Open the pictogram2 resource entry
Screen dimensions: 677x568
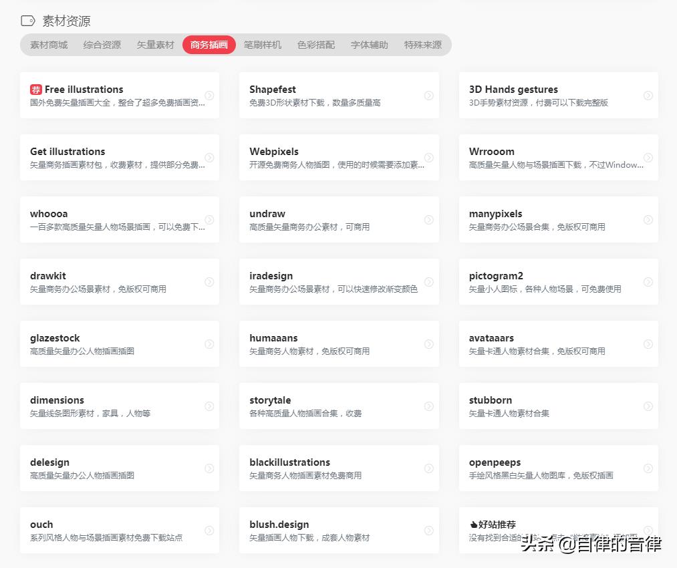pyautogui.click(x=558, y=281)
